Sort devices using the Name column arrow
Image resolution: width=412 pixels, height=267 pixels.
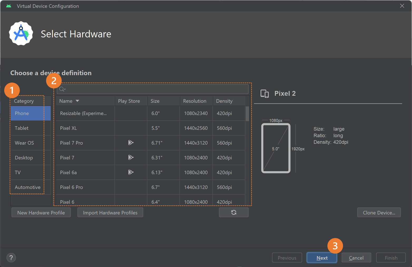(77, 101)
